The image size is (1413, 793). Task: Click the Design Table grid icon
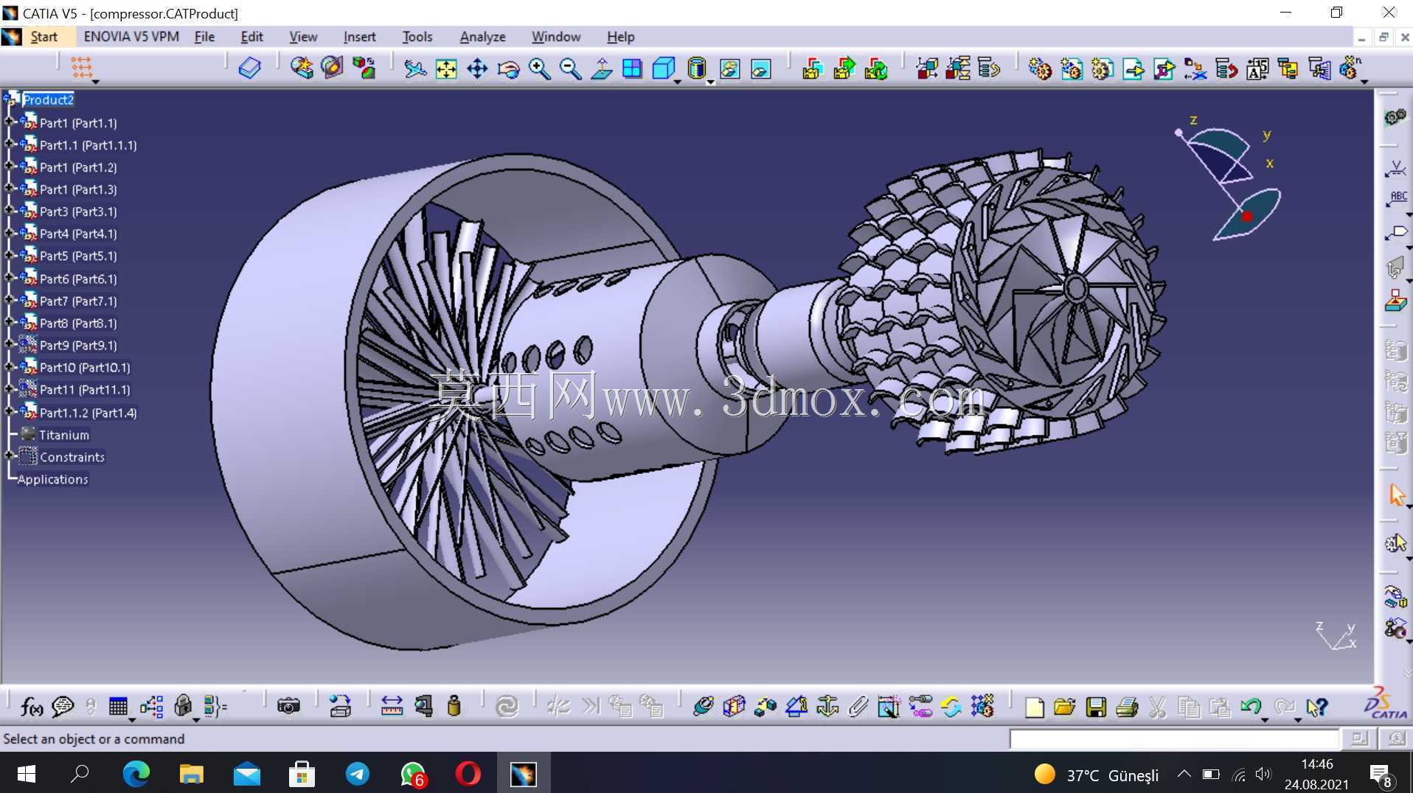coord(118,707)
